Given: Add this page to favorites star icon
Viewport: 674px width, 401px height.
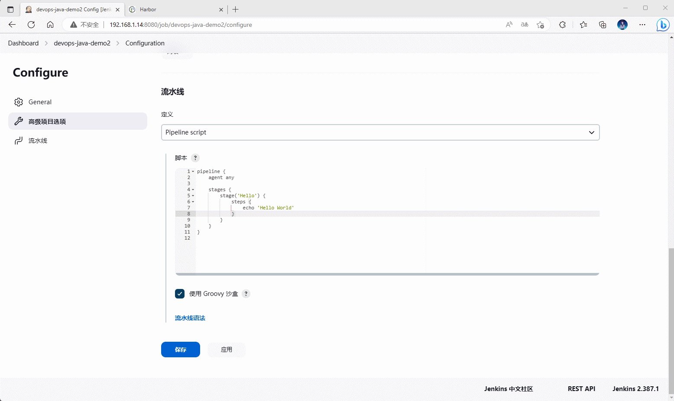Looking at the screenshot, I should (x=540, y=25).
